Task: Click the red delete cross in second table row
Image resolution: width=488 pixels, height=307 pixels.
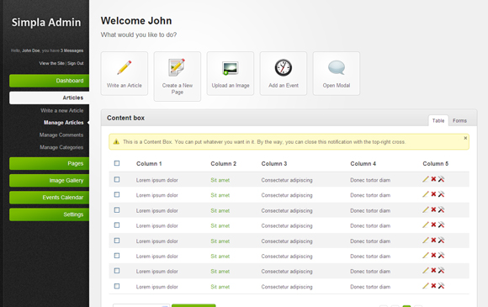Action: (433, 194)
